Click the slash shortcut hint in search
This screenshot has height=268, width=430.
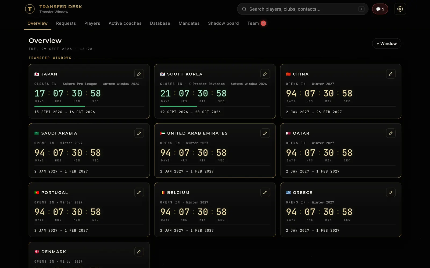[361, 9]
